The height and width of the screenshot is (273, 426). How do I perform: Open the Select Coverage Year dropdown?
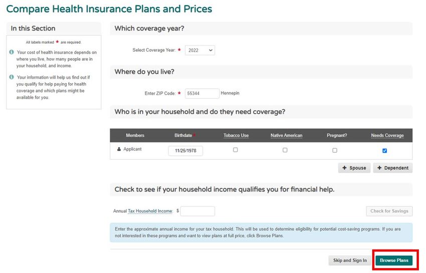pyautogui.click(x=200, y=50)
